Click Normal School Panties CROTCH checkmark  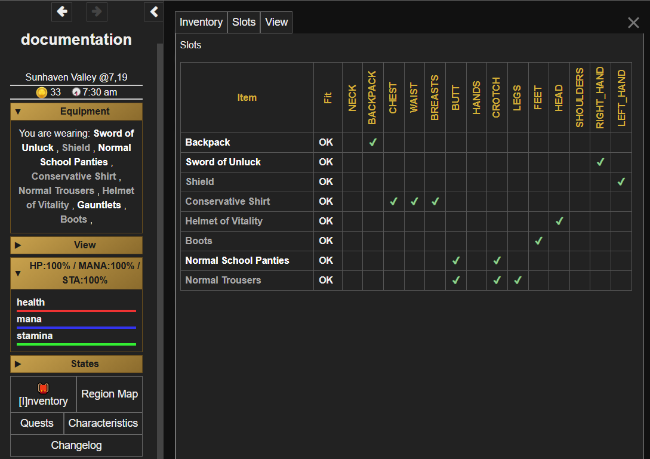pos(497,260)
